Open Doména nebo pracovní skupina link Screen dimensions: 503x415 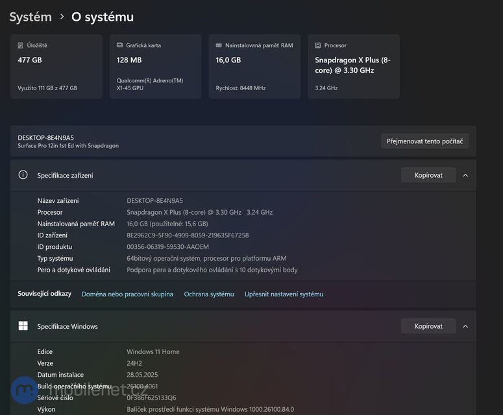127,294
